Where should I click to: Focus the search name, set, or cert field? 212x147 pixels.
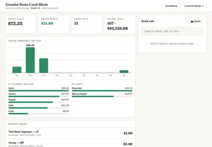coord(172,31)
